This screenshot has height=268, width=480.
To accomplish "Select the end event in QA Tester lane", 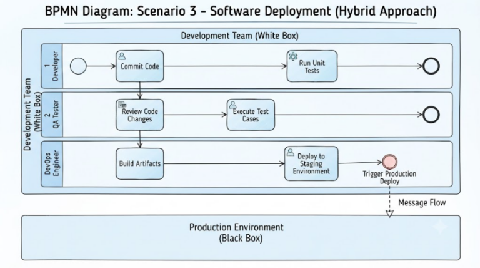I will pyautogui.click(x=431, y=115).
